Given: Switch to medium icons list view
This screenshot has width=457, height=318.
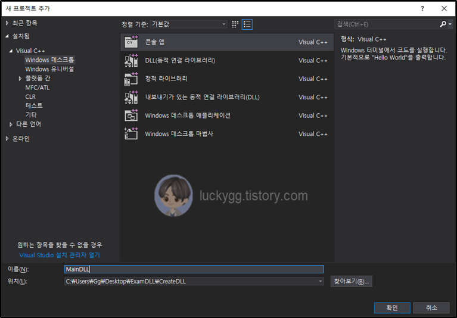Looking at the screenshot, I should [x=247, y=24].
